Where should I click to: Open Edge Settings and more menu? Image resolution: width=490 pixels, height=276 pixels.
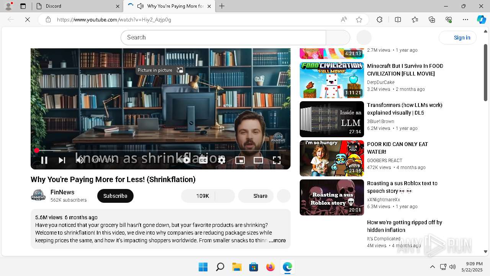click(465, 20)
